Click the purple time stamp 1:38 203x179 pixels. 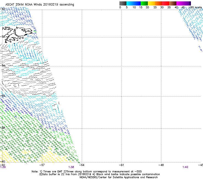[x=71, y=167]
